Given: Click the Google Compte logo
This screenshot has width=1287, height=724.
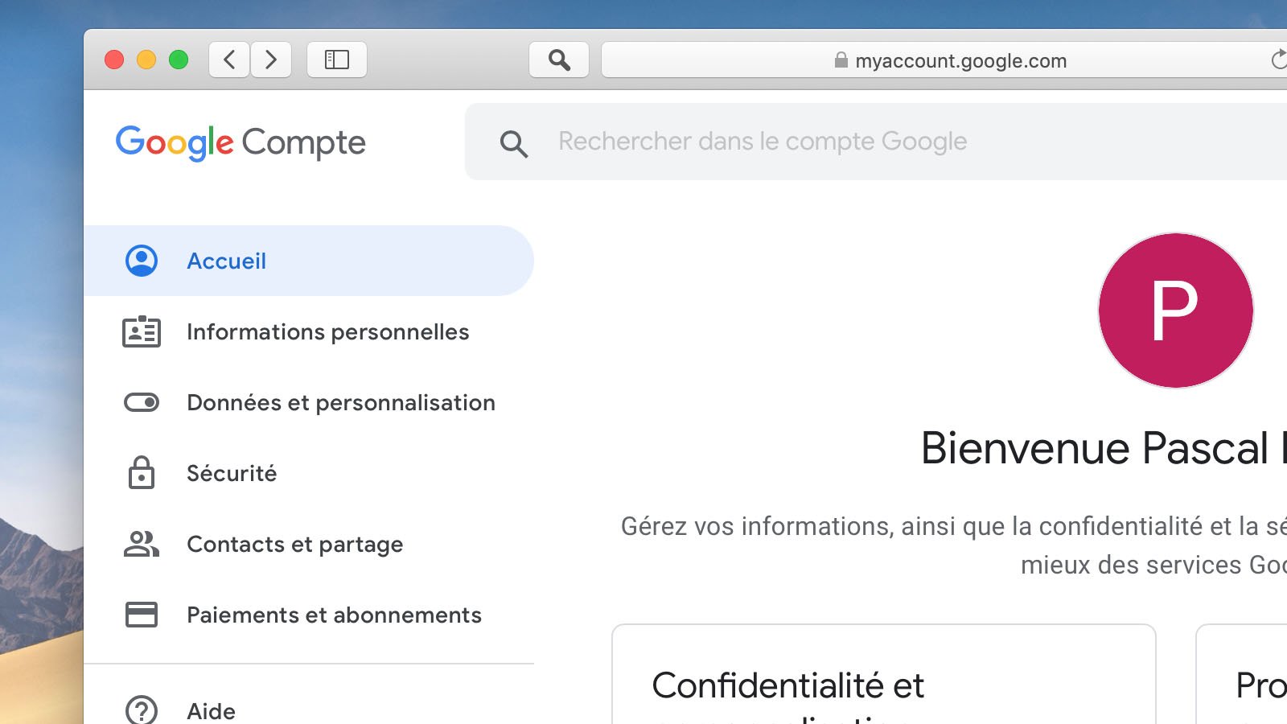Looking at the screenshot, I should [241, 142].
